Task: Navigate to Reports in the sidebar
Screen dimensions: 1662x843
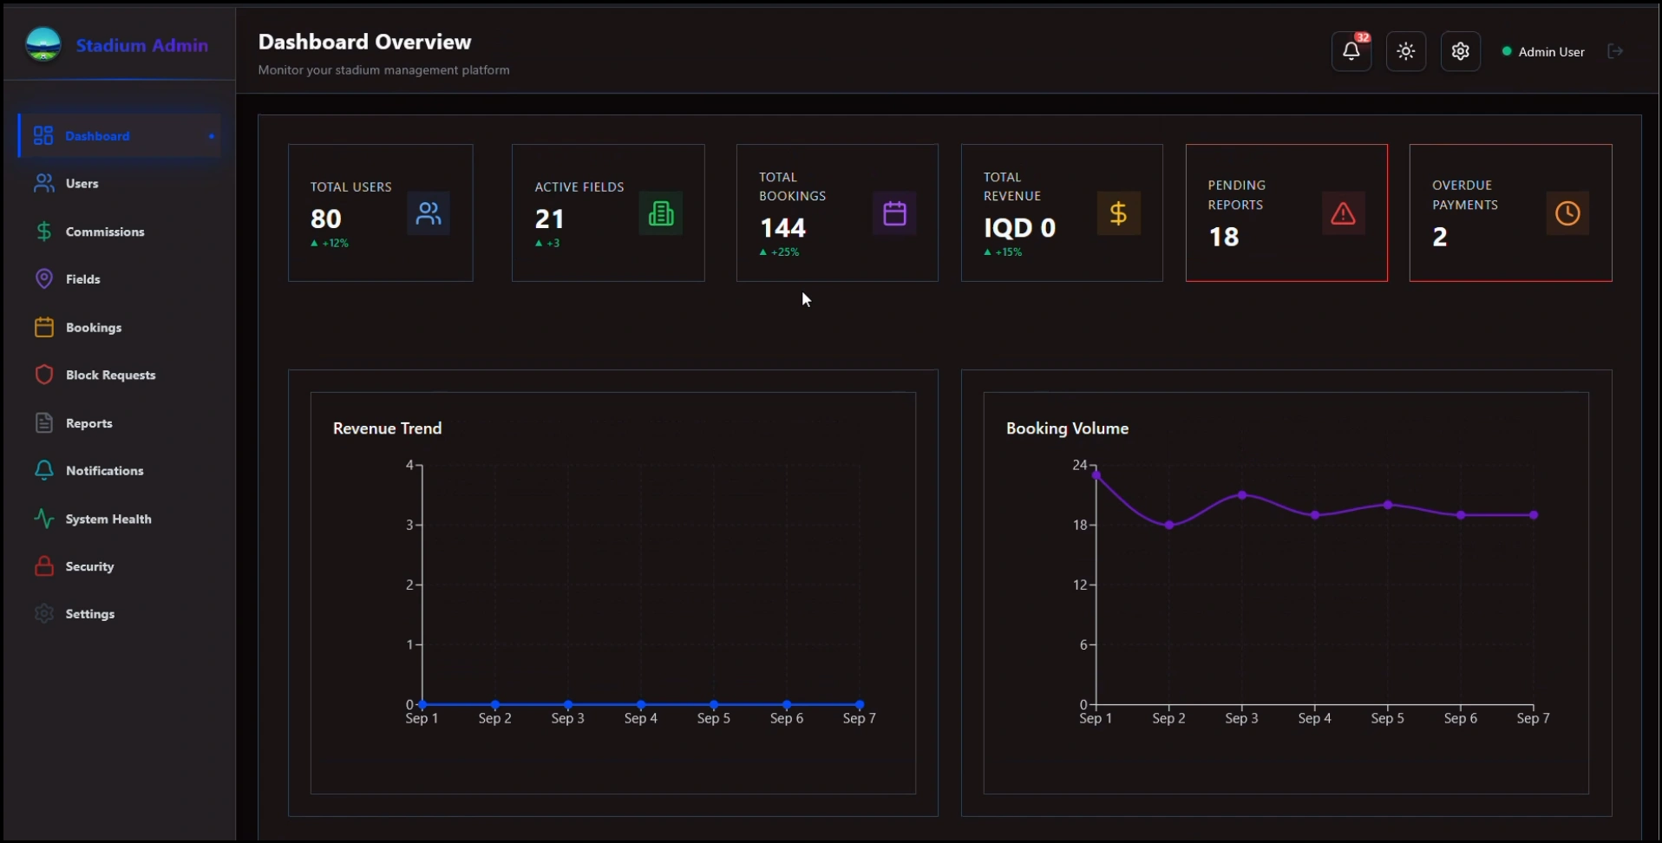Action: [x=89, y=423]
